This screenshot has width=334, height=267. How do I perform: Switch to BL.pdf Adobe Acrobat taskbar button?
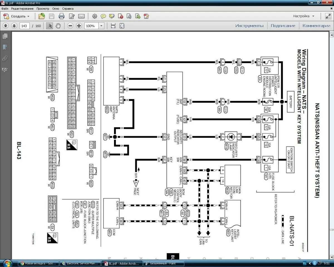(122, 263)
